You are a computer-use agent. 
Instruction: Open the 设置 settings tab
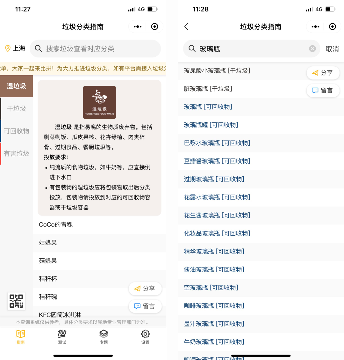[x=145, y=337]
